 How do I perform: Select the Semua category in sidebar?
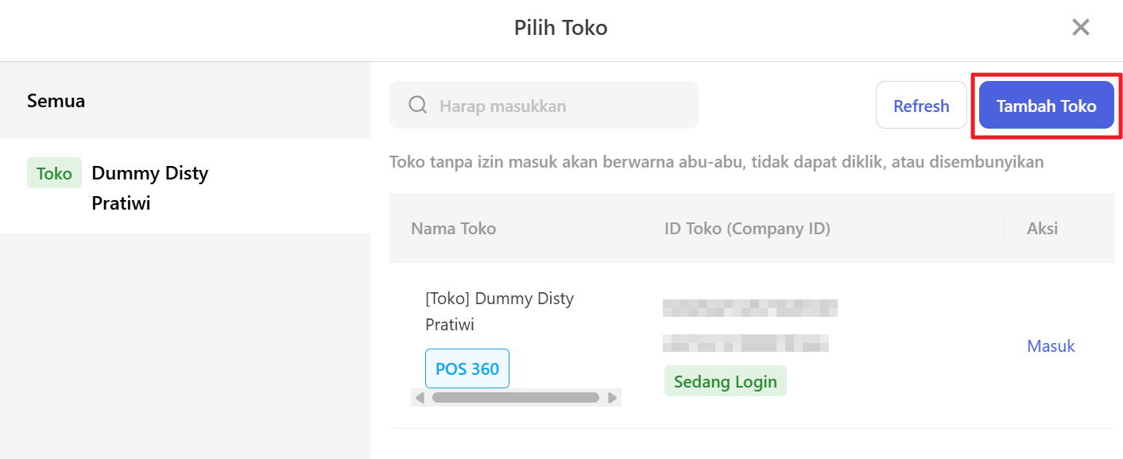[56, 101]
